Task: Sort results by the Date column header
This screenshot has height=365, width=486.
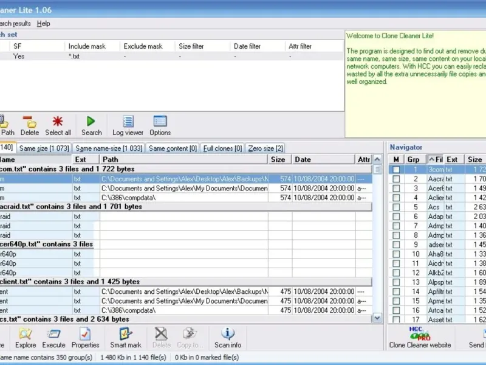Action: 323,159
